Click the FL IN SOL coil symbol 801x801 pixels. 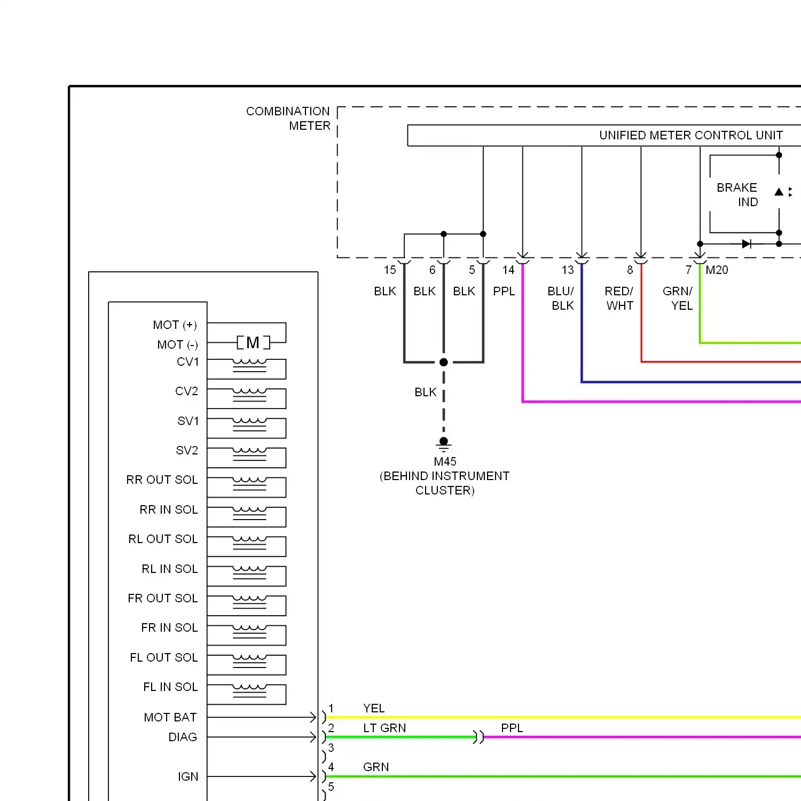point(249,691)
